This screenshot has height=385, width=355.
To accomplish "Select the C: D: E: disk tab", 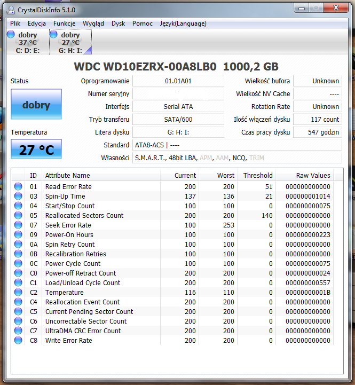I will [x=28, y=42].
